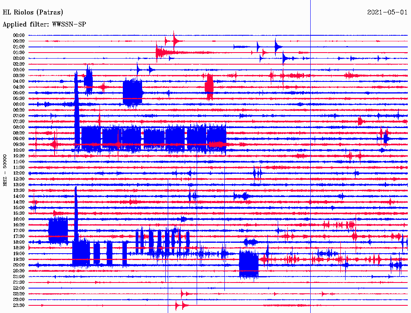Click the 20:00 time label

coord(19,265)
